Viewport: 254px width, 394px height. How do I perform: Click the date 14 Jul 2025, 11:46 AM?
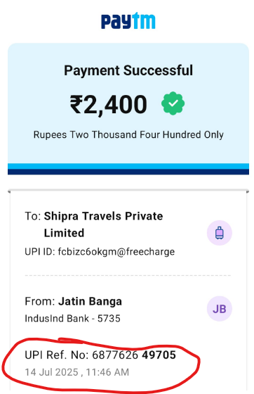[77, 372]
